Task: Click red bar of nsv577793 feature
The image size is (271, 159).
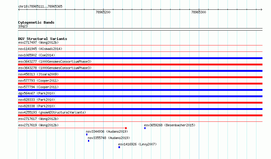Action: [x=140, y=84]
